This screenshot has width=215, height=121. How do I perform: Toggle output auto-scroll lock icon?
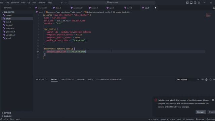click(x=206, y=80)
